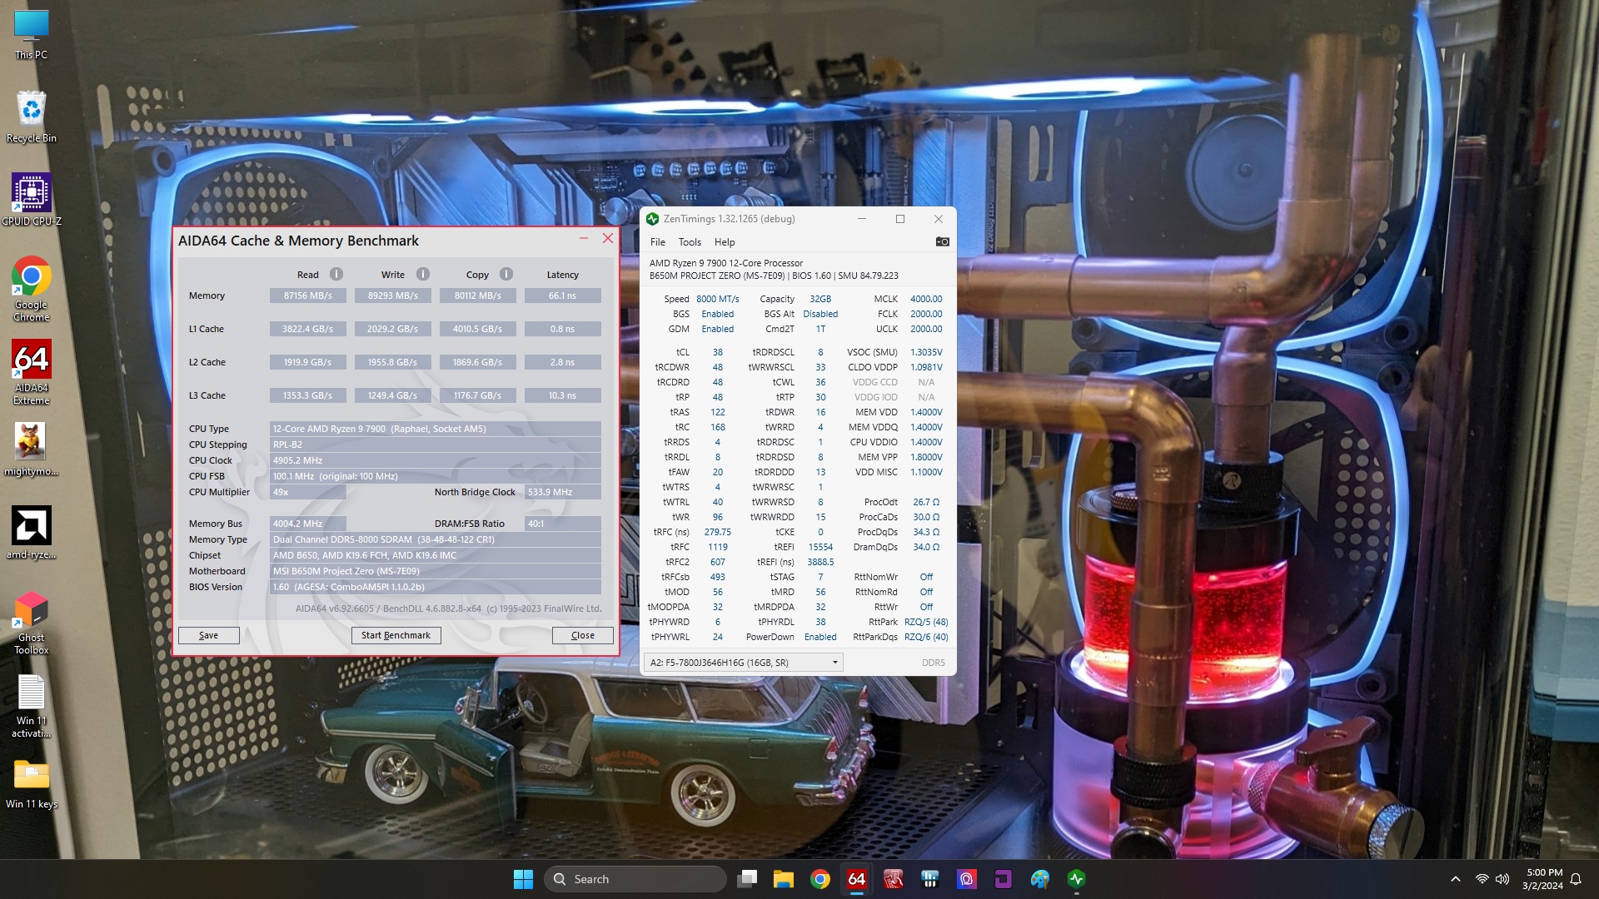Open ZenTimings File menu
Screen dimensions: 1599x899
[x=658, y=242]
